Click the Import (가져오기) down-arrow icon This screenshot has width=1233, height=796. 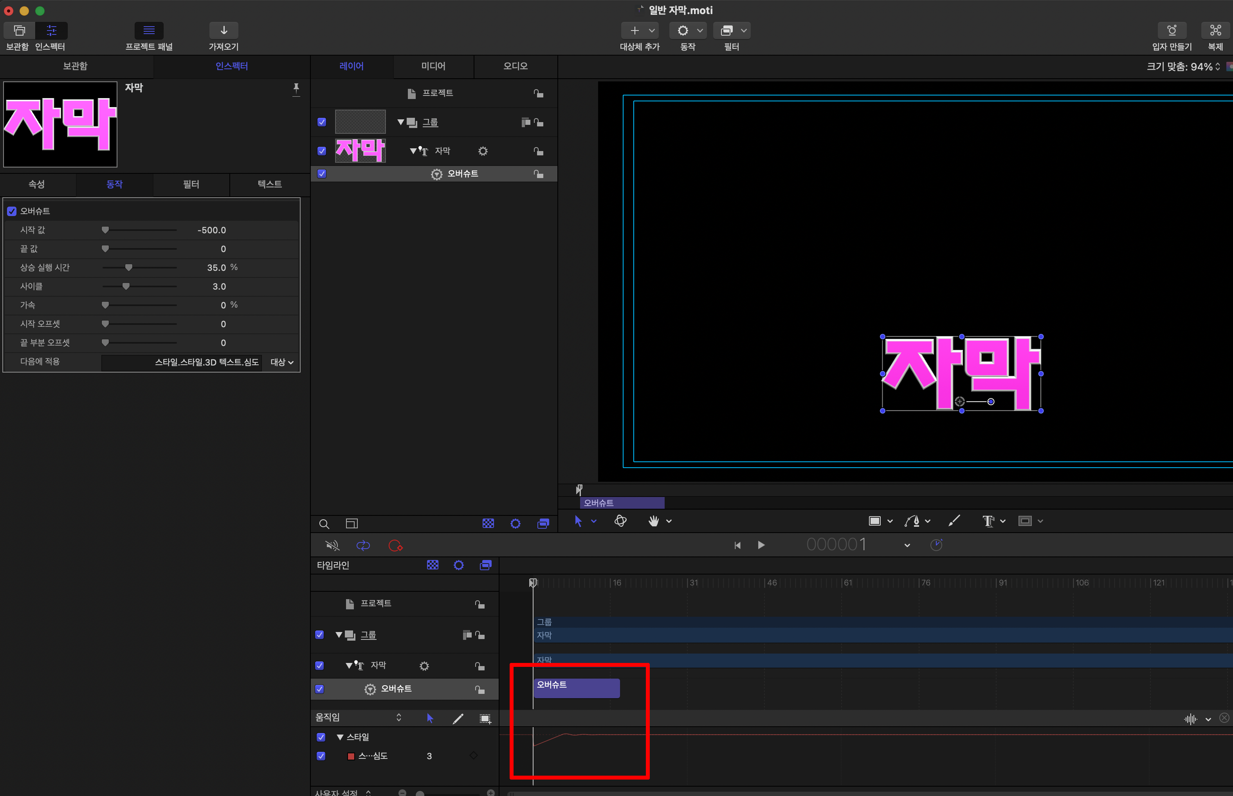pyautogui.click(x=224, y=31)
